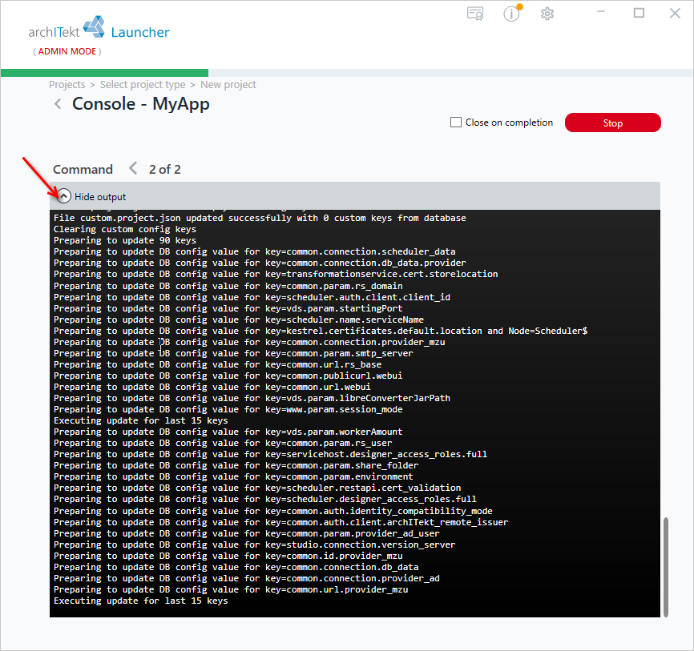Open the certificate license icon
This screenshot has width=694, height=651.
click(475, 14)
